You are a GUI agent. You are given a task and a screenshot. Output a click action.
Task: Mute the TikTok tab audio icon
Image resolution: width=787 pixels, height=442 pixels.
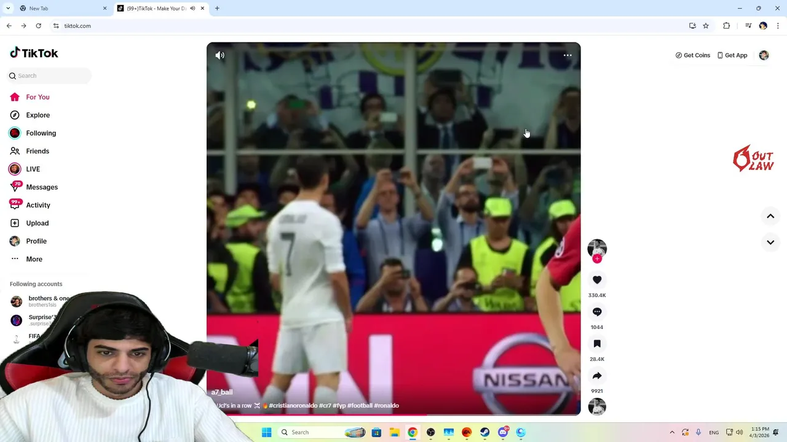point(192,9)
